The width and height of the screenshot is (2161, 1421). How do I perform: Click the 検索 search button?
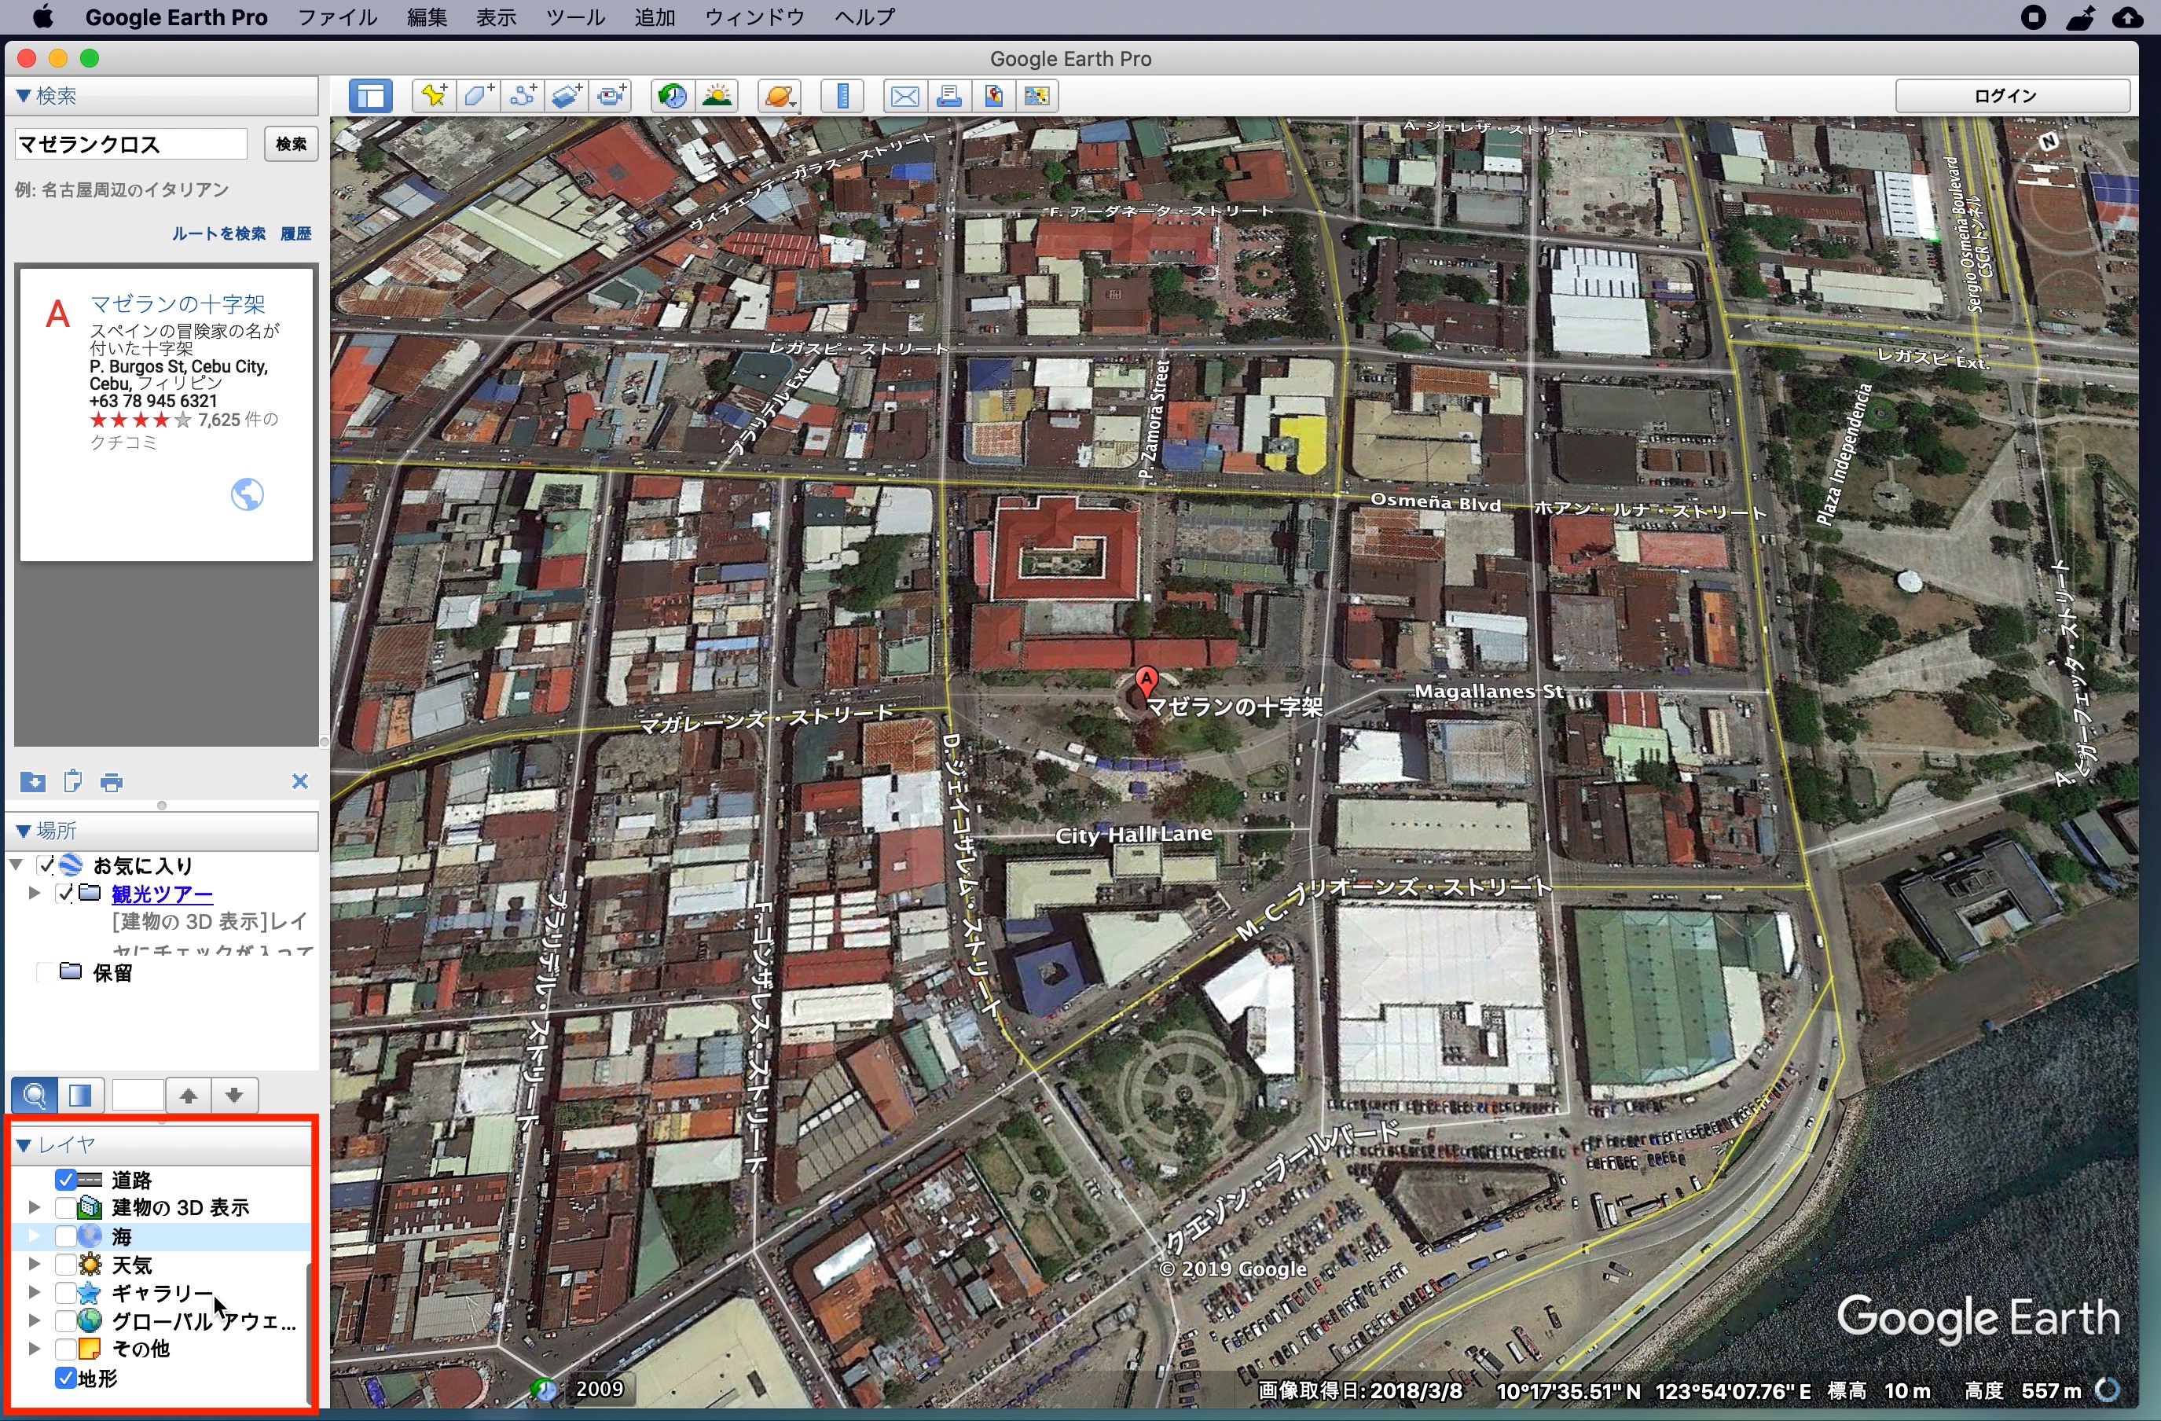point(291,144)
